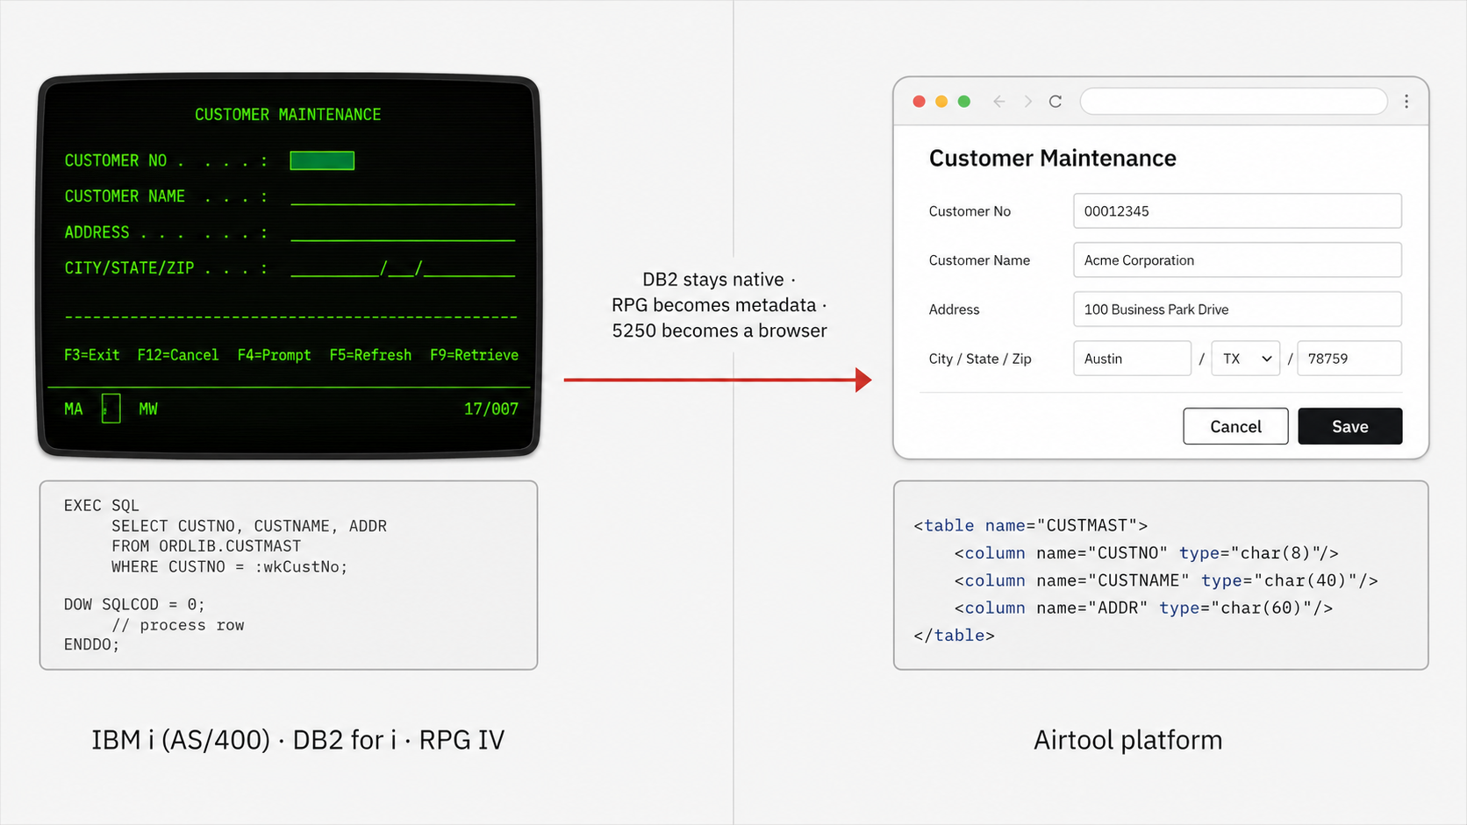Click the 17/007 cursor position indicator
Viewport: 1467px width, 825px height.
[491, 409]
